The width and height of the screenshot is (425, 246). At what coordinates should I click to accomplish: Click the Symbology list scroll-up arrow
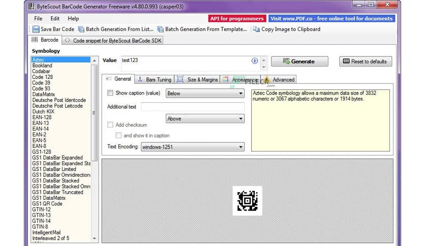95,60
